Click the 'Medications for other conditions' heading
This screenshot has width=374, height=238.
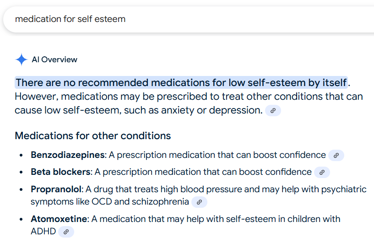coord(93,135)
